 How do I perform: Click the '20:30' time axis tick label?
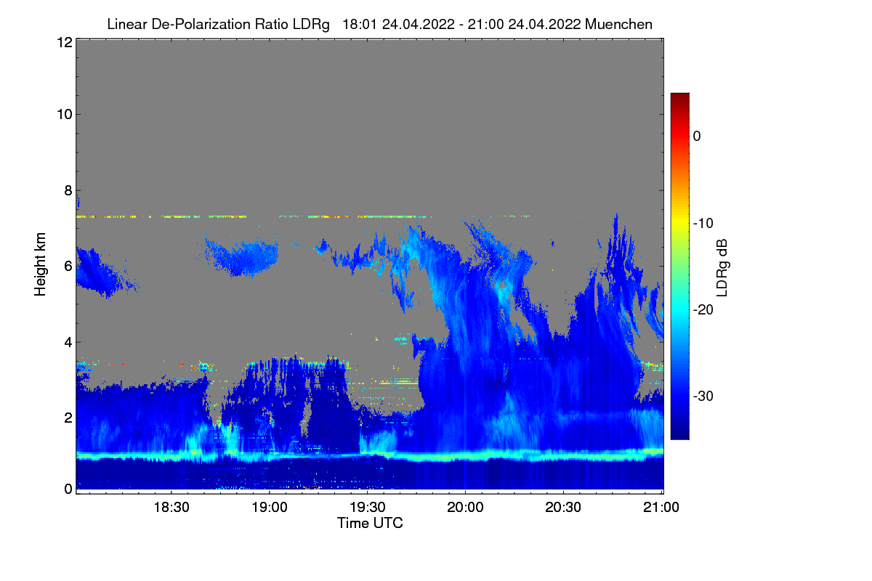click(564, 507)
